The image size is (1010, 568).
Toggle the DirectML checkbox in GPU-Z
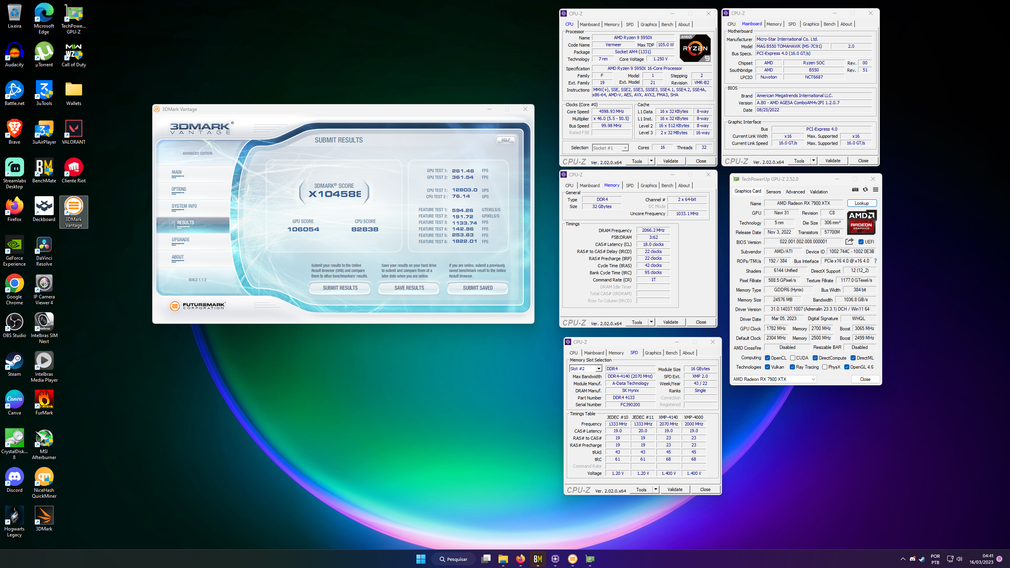point(853,358)
